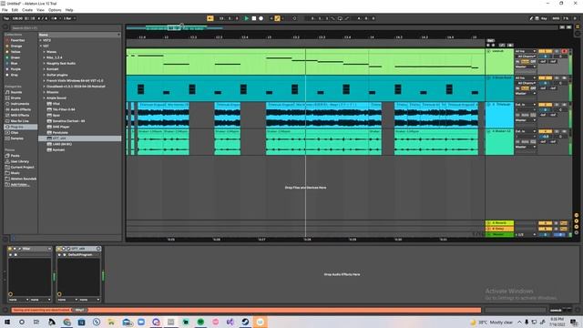The height and width of the screenshot is (328, 583).
Task: Select Favorites in Collections
Action: point(17,40)
